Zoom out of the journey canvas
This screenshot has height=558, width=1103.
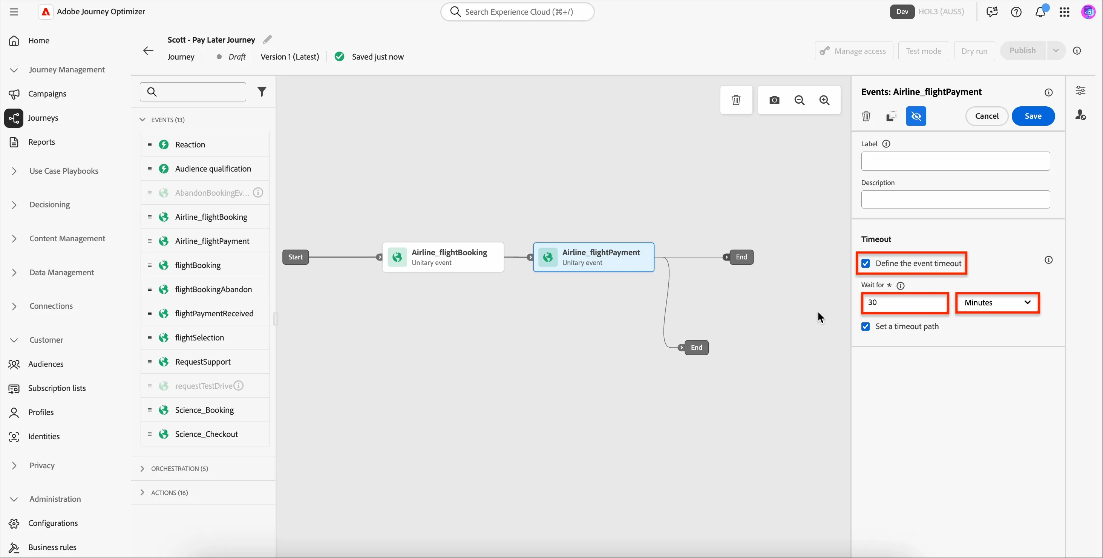800,100
